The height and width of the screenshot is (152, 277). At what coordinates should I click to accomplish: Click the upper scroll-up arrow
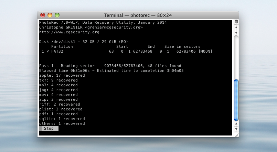pos(236,28)
